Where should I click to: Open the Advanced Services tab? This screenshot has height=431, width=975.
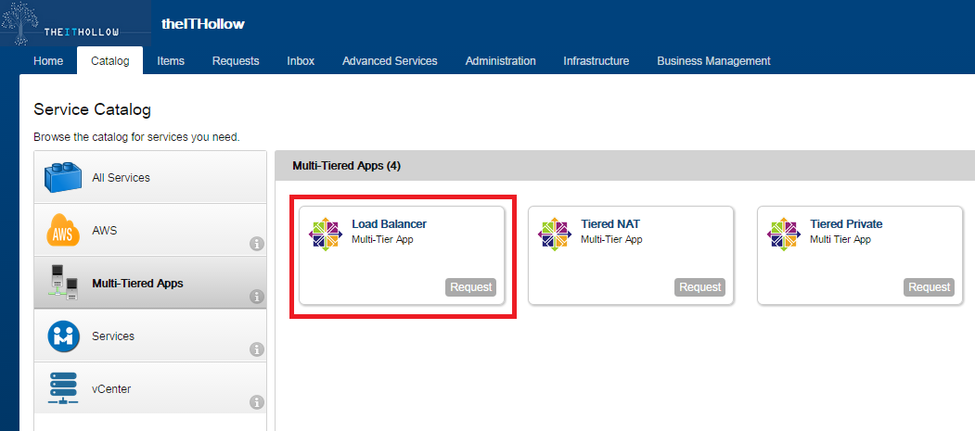[390, 61]
